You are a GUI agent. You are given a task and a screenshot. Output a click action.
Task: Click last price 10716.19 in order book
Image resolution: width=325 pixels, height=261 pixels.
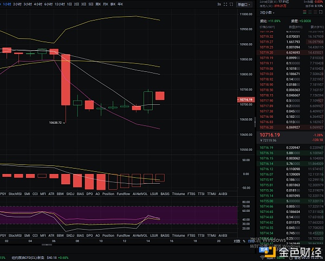click(270, 135)
